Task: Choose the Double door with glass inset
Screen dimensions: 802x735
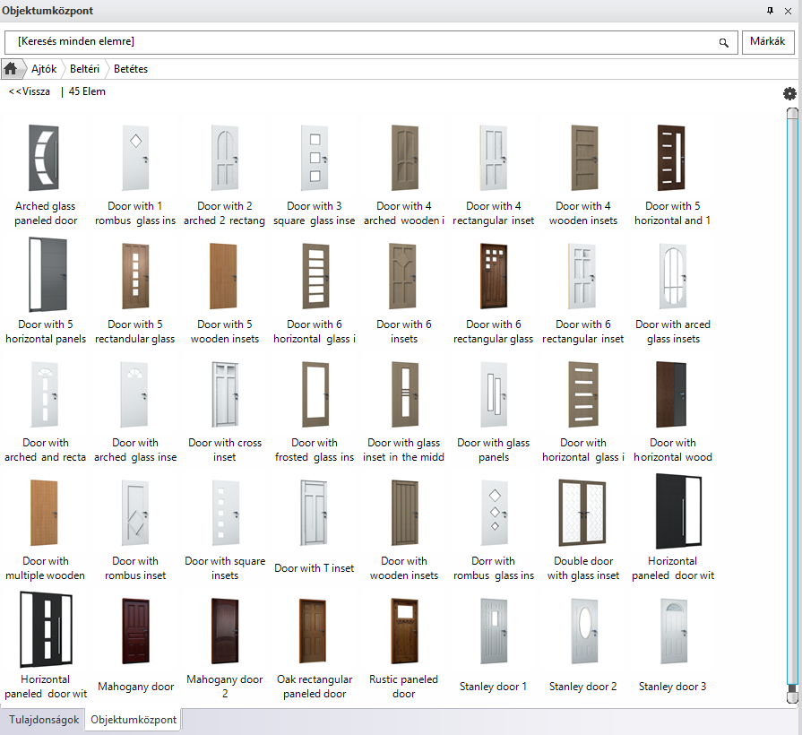Action: [x=583, y=513]
